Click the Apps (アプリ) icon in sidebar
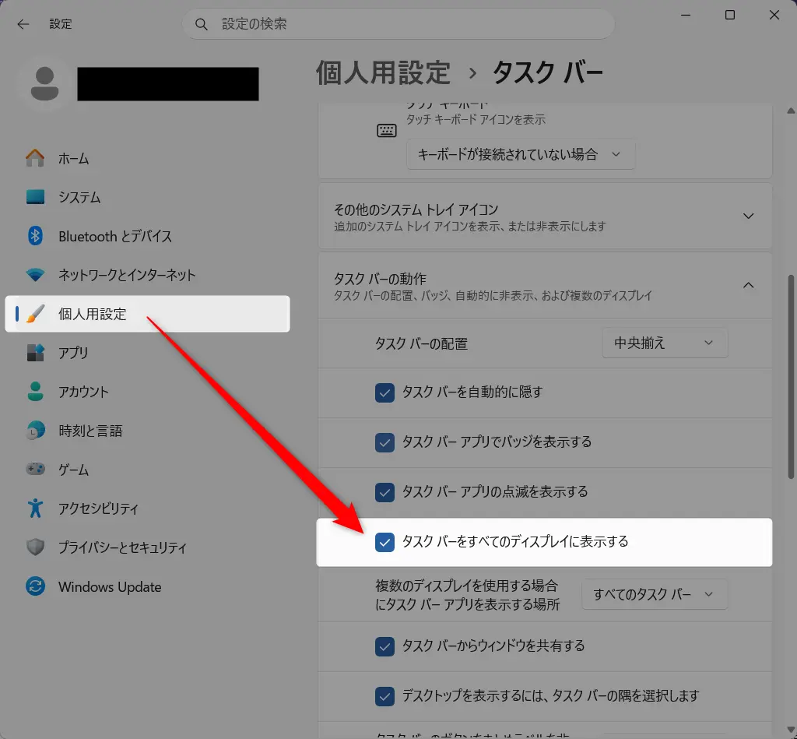This screenshot has width=797, height=739. (35, 353)
